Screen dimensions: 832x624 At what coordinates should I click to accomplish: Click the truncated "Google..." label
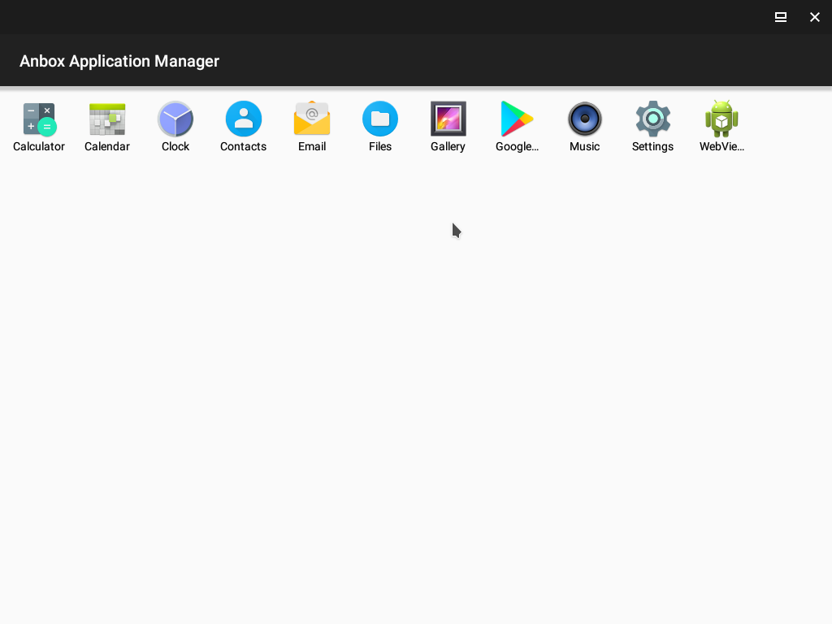pyautogui.click(x=517, y=147)
